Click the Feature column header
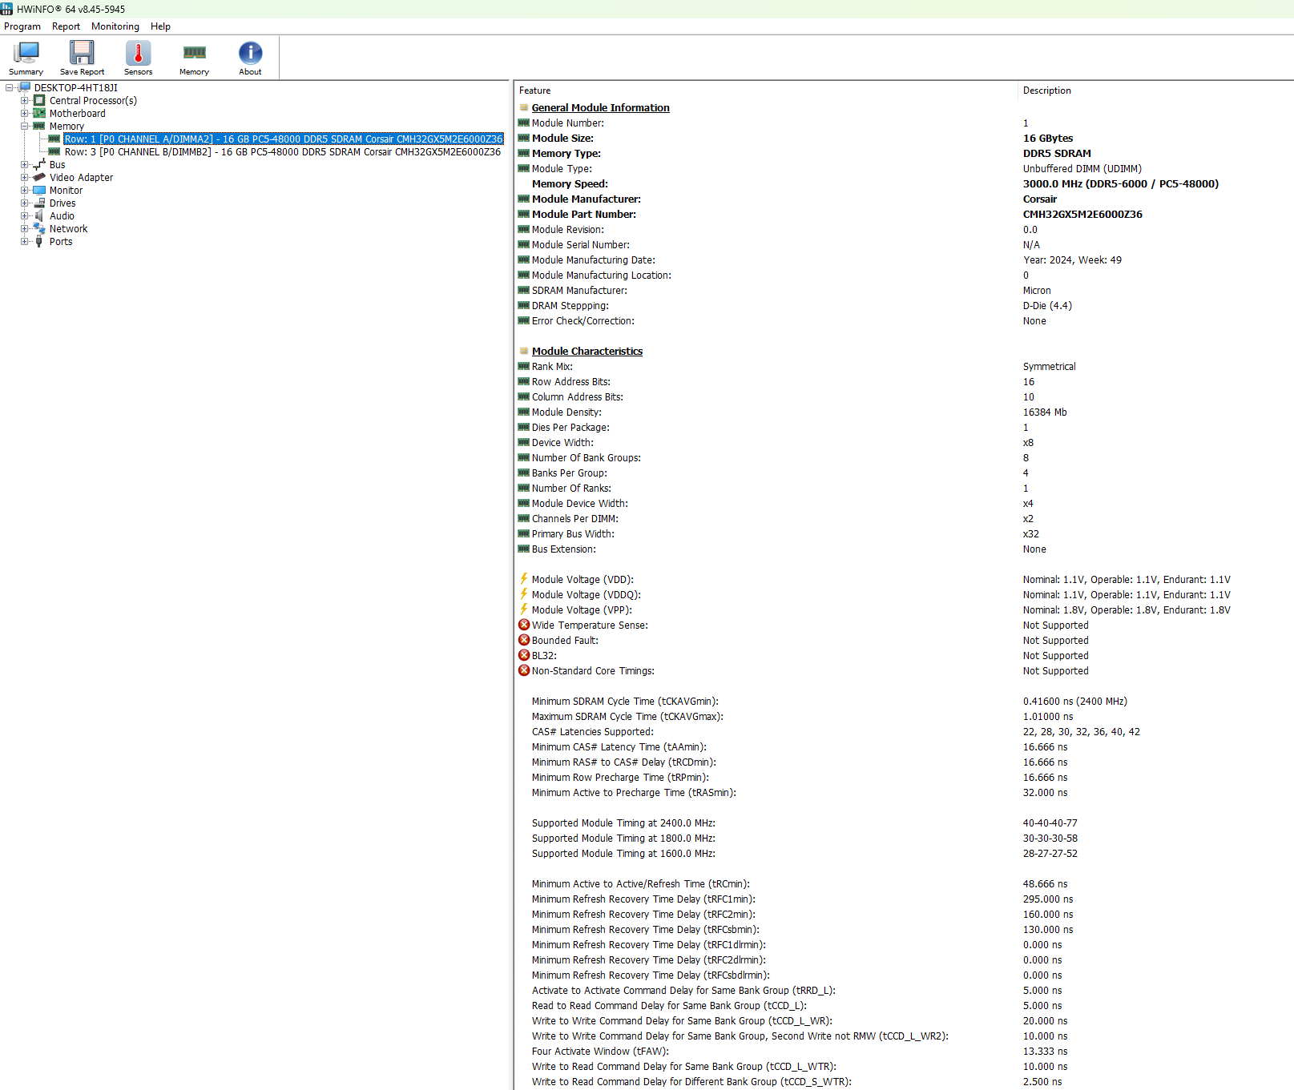1294x1090 pixels. pyautogui.click(x=765, y=90)
